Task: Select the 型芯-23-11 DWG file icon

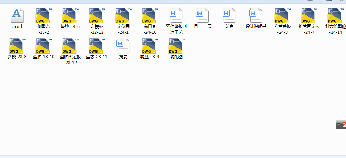Action: [x=96, y=46]
